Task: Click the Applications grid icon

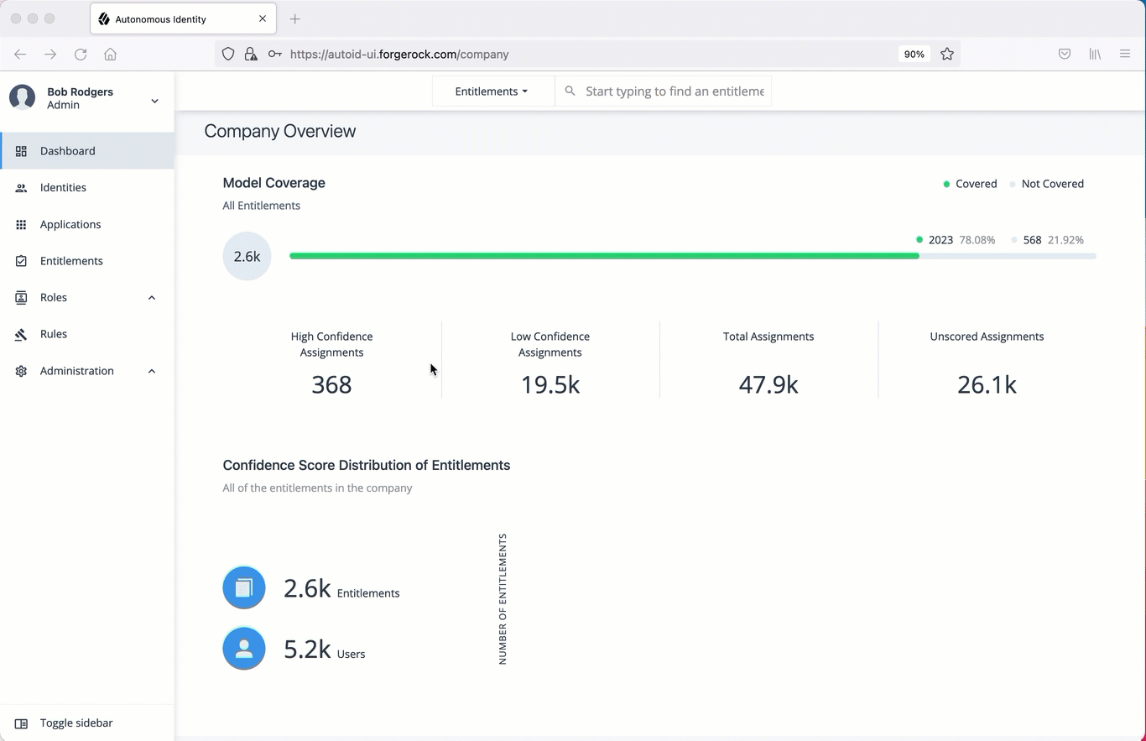Action: pos(22,225)
